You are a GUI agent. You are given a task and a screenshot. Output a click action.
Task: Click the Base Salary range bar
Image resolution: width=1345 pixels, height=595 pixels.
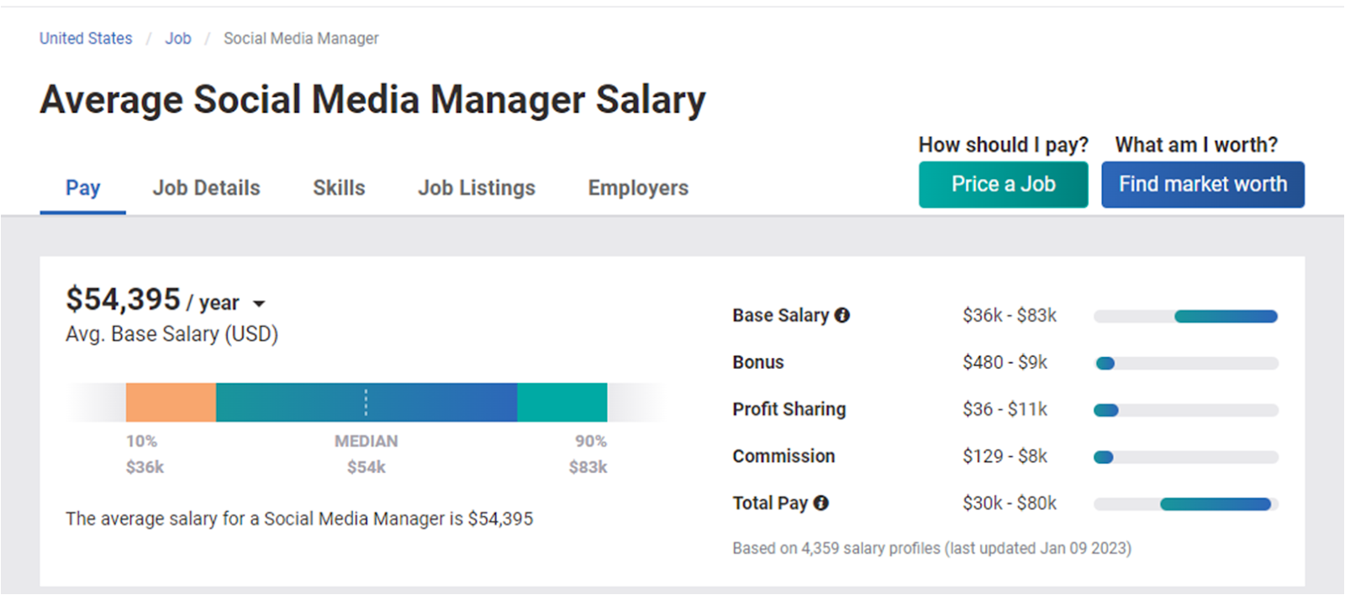tap(1185, 316)
